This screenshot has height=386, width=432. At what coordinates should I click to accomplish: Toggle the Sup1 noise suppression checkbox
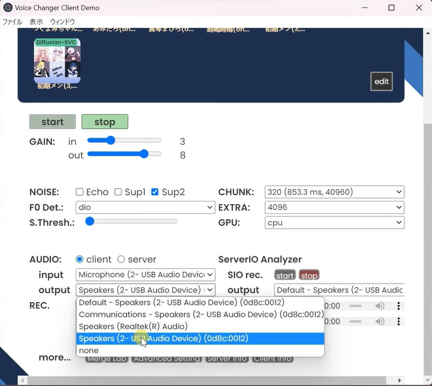pos(118,192)
